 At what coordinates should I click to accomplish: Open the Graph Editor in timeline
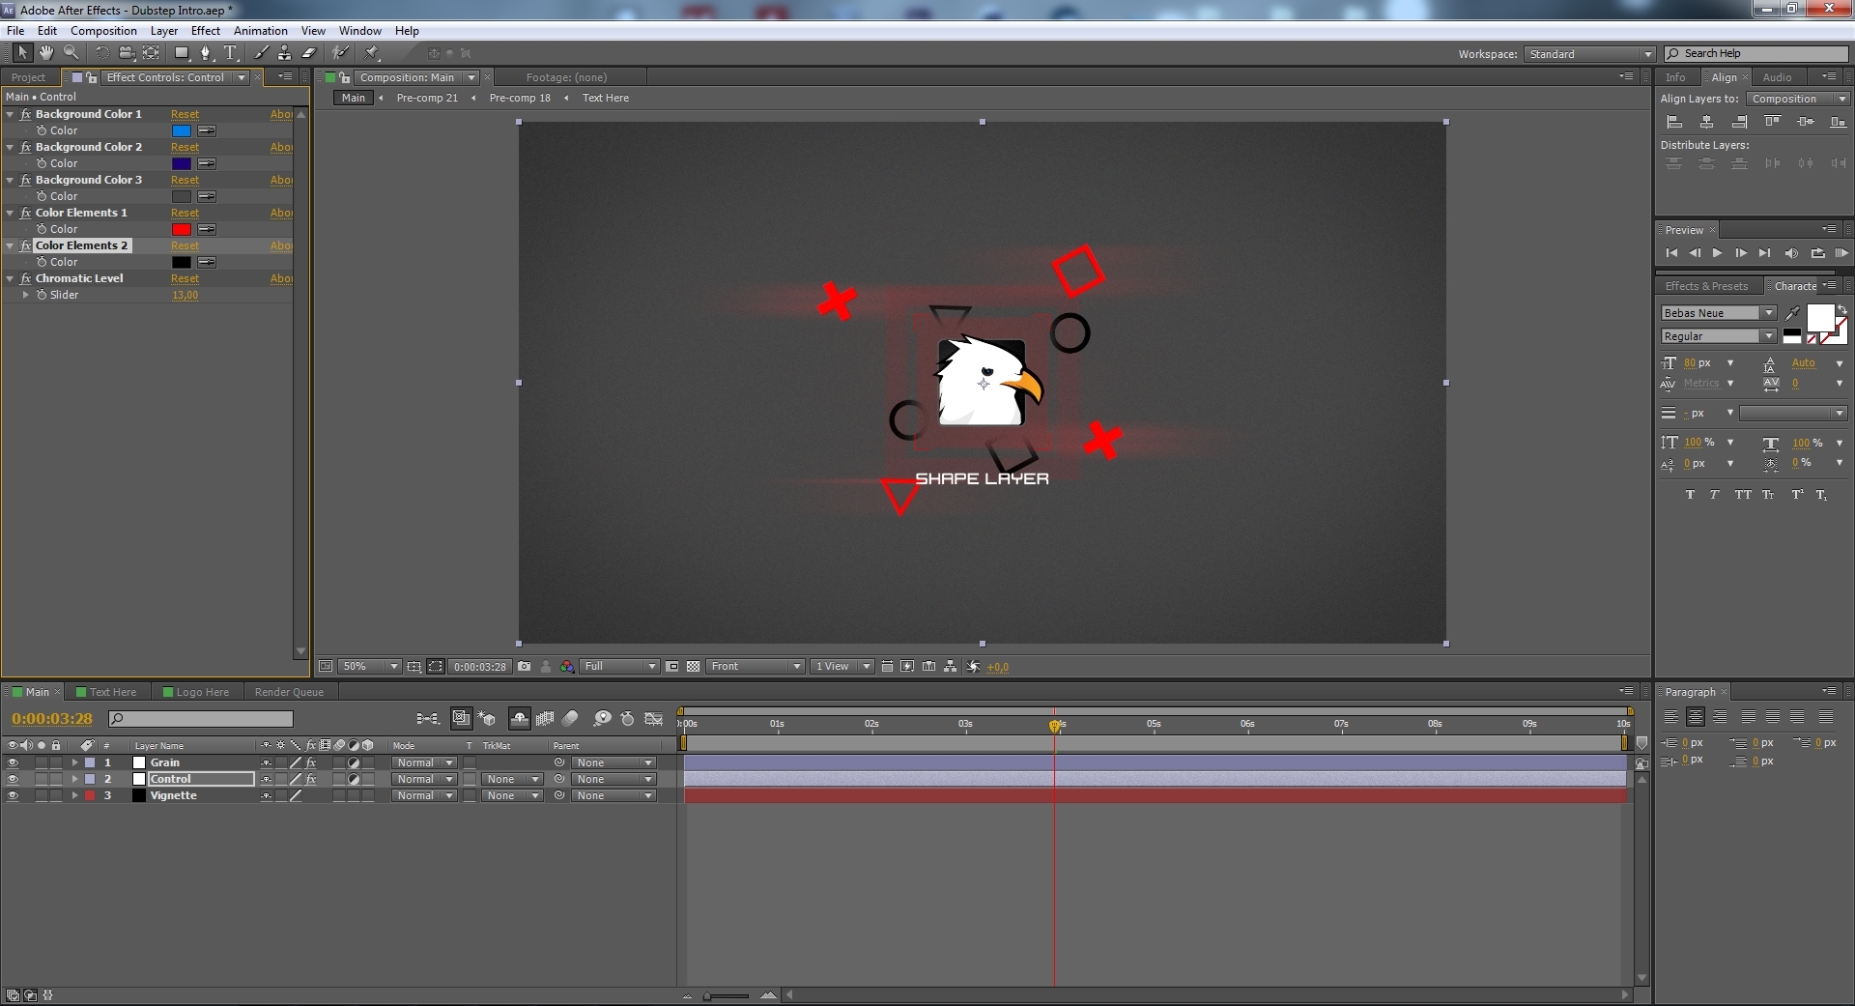654,719
